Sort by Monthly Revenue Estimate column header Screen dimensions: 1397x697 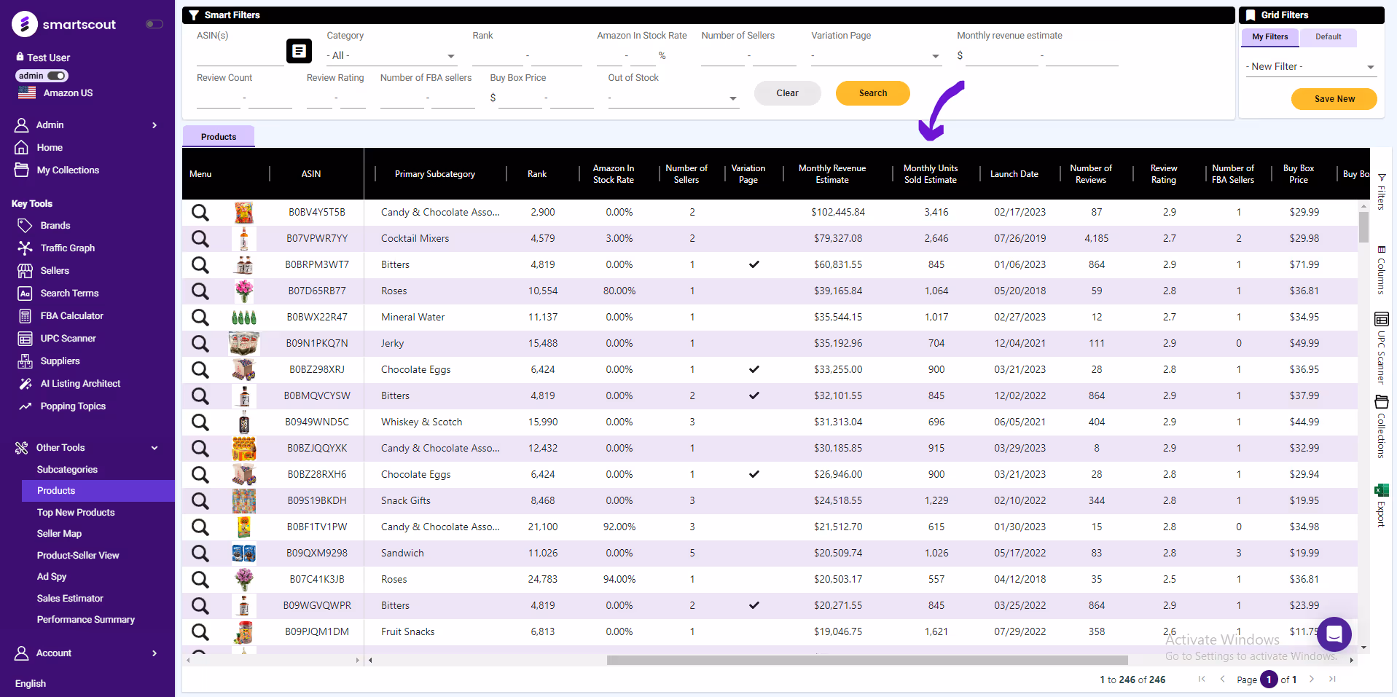point(832,174)
